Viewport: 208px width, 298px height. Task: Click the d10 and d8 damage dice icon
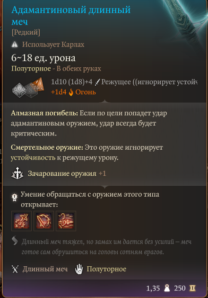point(28,88)
